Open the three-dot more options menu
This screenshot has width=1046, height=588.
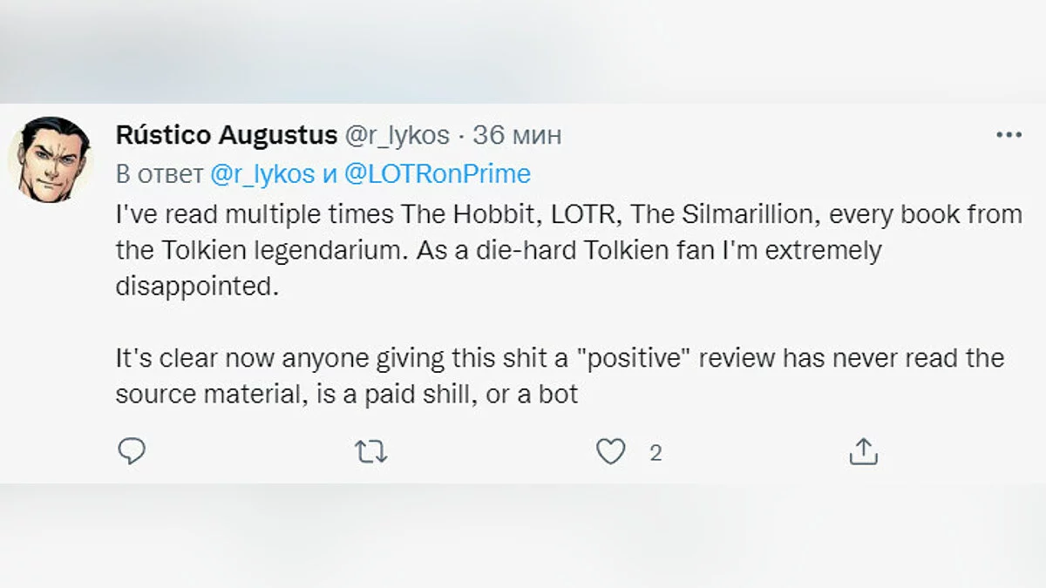[x=1009, y=135]
